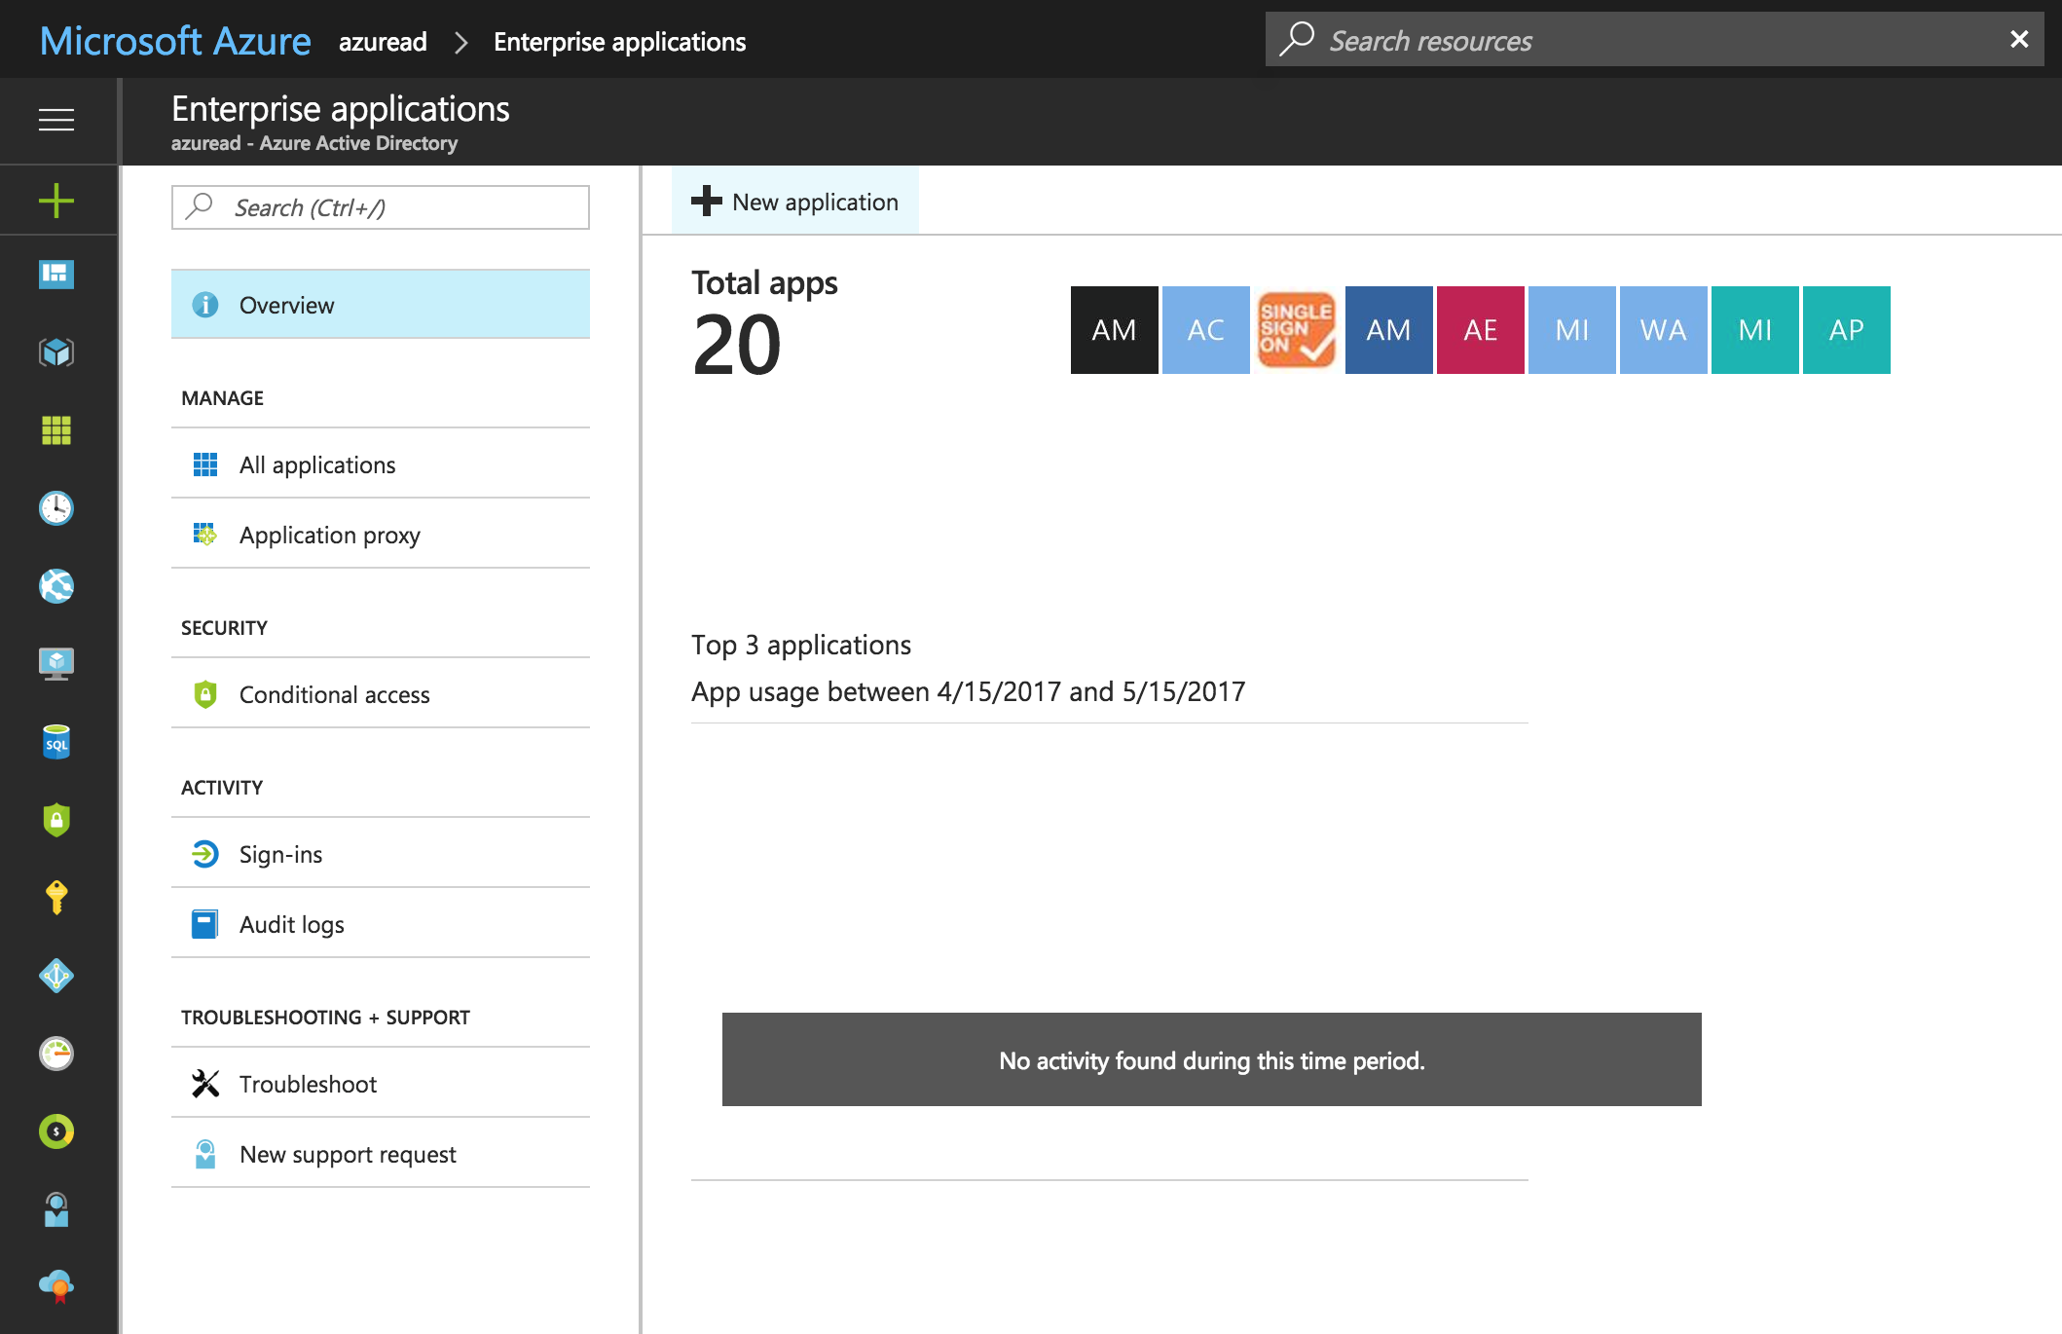This screenshot has height=1334, width=2062.
Task: Click the azuread breadcrumb link
Action: pyautogui.click(x=383, y=42)
